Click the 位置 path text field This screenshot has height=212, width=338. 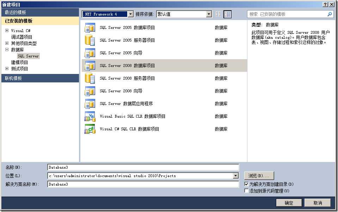[x=140, y=176]
